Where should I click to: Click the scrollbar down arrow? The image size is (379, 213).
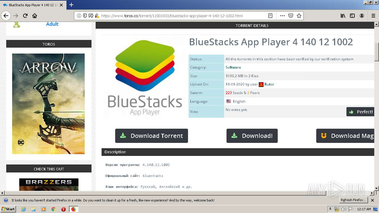pos(377,188)
